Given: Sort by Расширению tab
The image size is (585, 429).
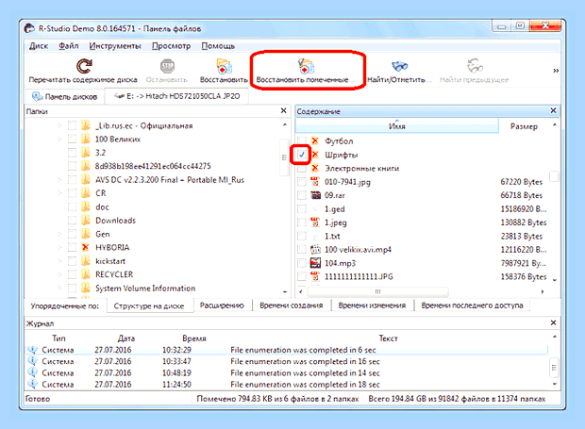Looking at the screenshot, I should (222, 305).
